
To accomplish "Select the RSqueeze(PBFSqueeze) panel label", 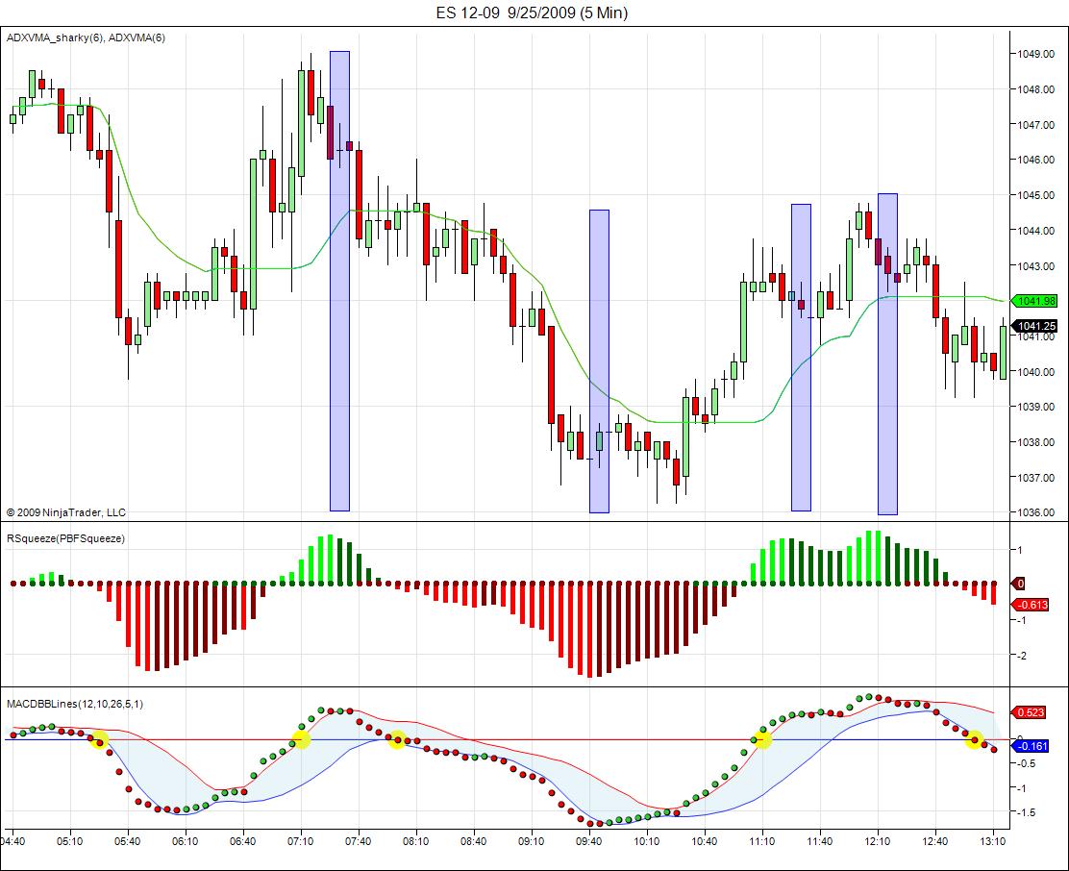I will [65, 538].
